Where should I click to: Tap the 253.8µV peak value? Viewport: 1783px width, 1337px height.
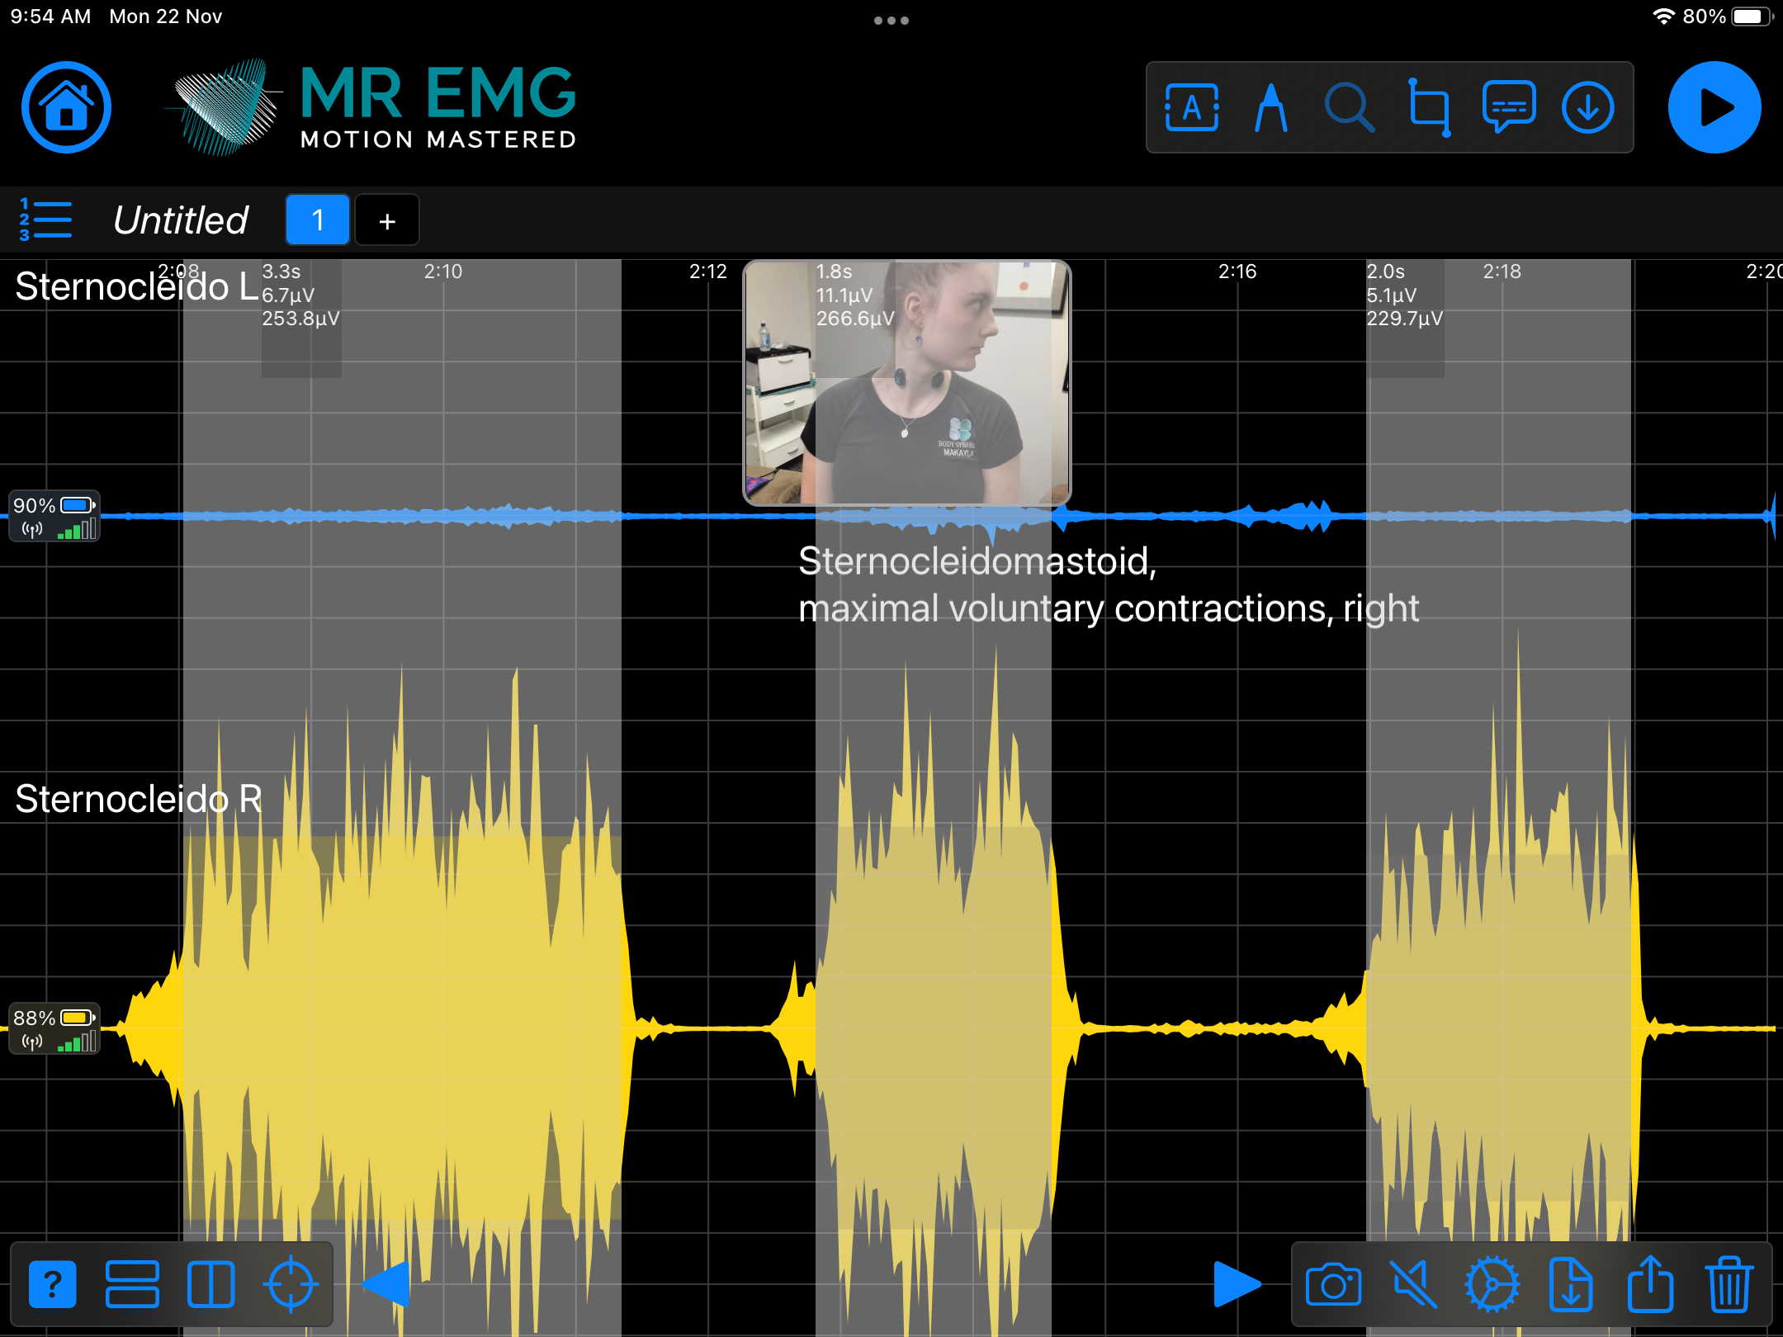coord(300,319)
